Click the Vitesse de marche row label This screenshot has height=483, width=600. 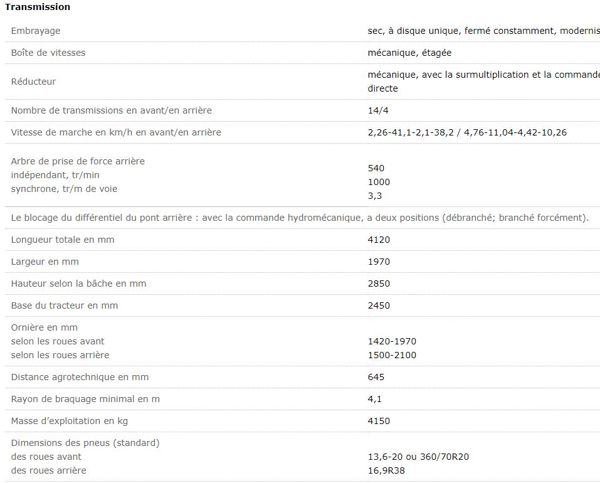click(x=116, y=132)
